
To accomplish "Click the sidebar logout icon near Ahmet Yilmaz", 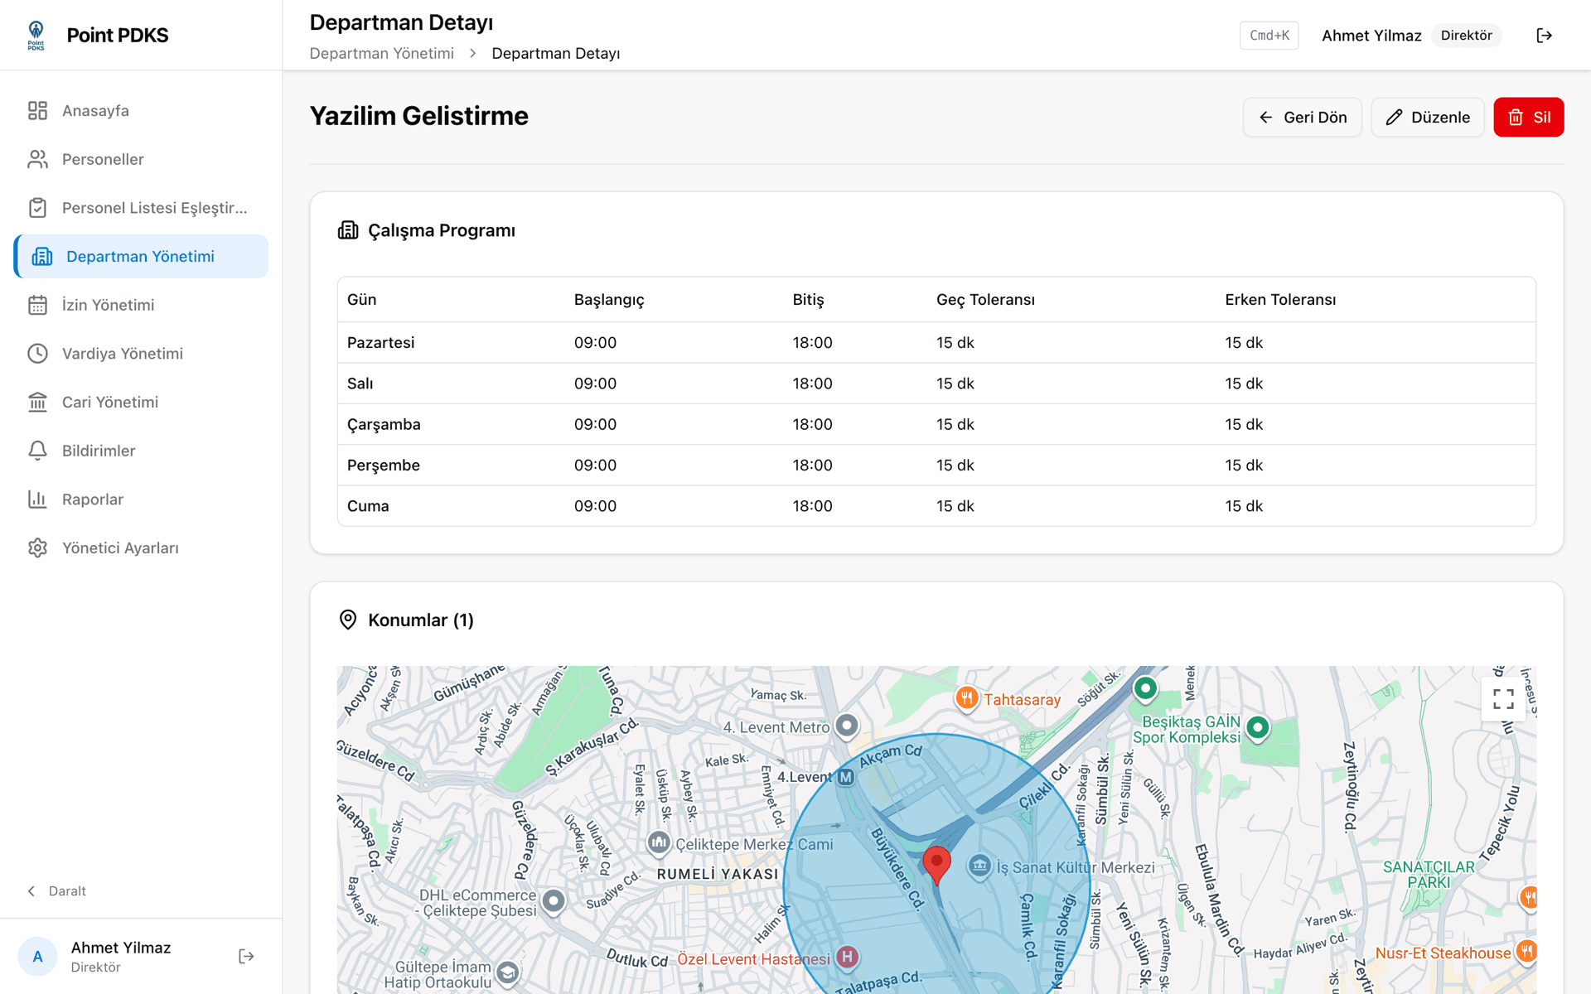I will (x=246, y=956).
